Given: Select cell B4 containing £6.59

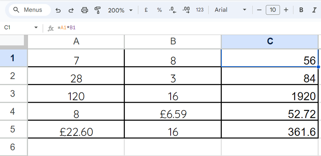Looking at the screenshot, I should click(173, 111).
